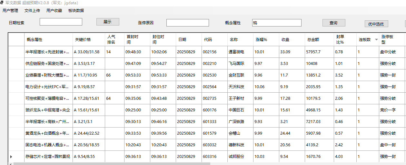The height and width of the screenshot is (165, 406).
Task: Open the 板块数据 menu
Action: (x=76, y=10)
